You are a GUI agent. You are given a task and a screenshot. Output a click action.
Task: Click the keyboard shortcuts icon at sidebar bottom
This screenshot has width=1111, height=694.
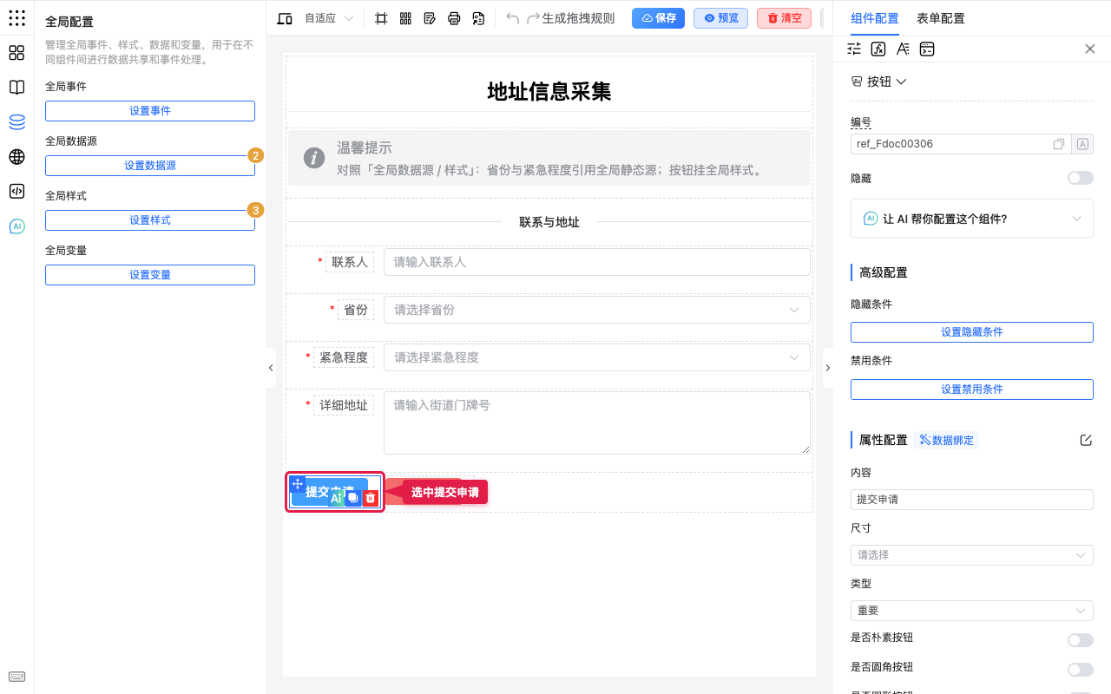point(16,677)
